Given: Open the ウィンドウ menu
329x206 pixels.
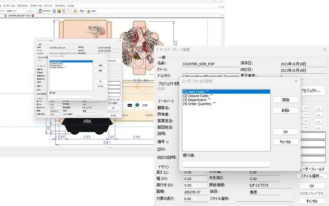Looking at the screenshot, I should [60, 6].
